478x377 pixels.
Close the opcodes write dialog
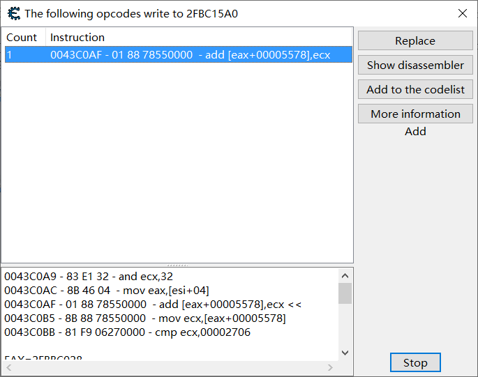[x=463, y=13]
